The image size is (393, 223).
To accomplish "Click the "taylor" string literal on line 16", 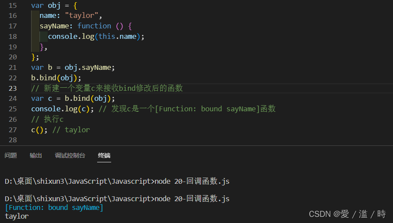I will (x=82, y=16).
